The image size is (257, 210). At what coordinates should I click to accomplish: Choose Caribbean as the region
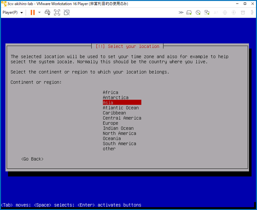point(114,113)
